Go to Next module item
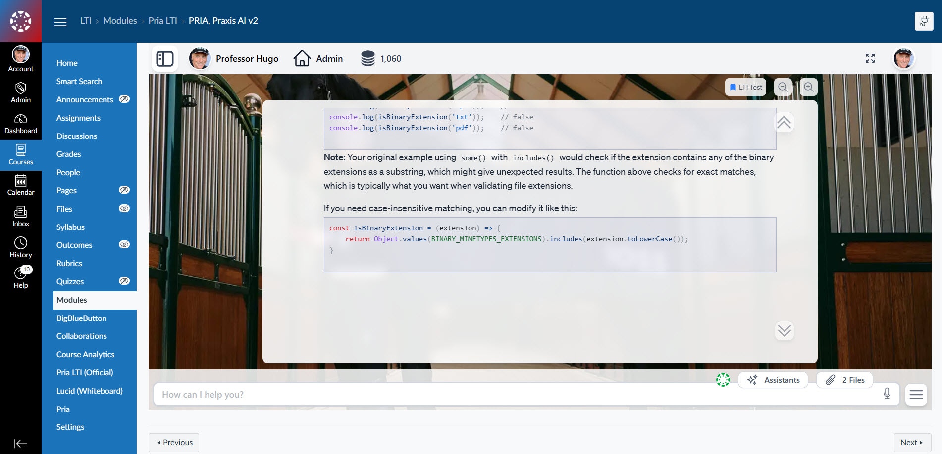 (x=912, y=443)
